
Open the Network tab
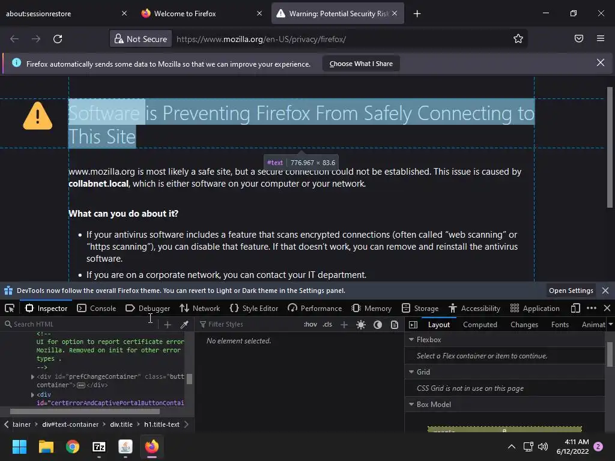click(x=199, y=309)
